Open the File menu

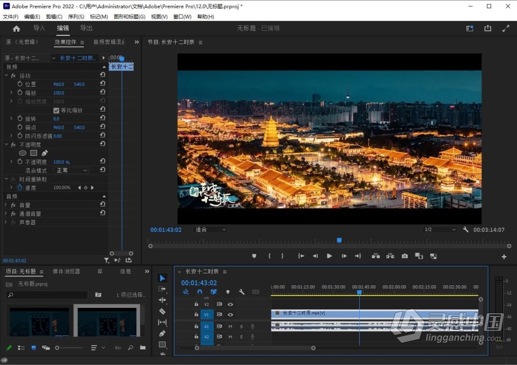pos(11,17)
